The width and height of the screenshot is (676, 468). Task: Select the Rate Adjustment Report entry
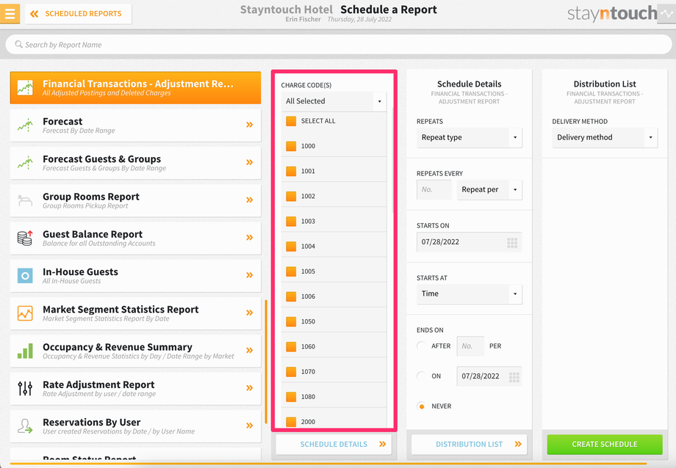pos(135,388)
